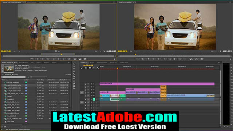233x131 pixels.
Task: Toggle nest sequences button in timeline header
Action: (82, 68)
